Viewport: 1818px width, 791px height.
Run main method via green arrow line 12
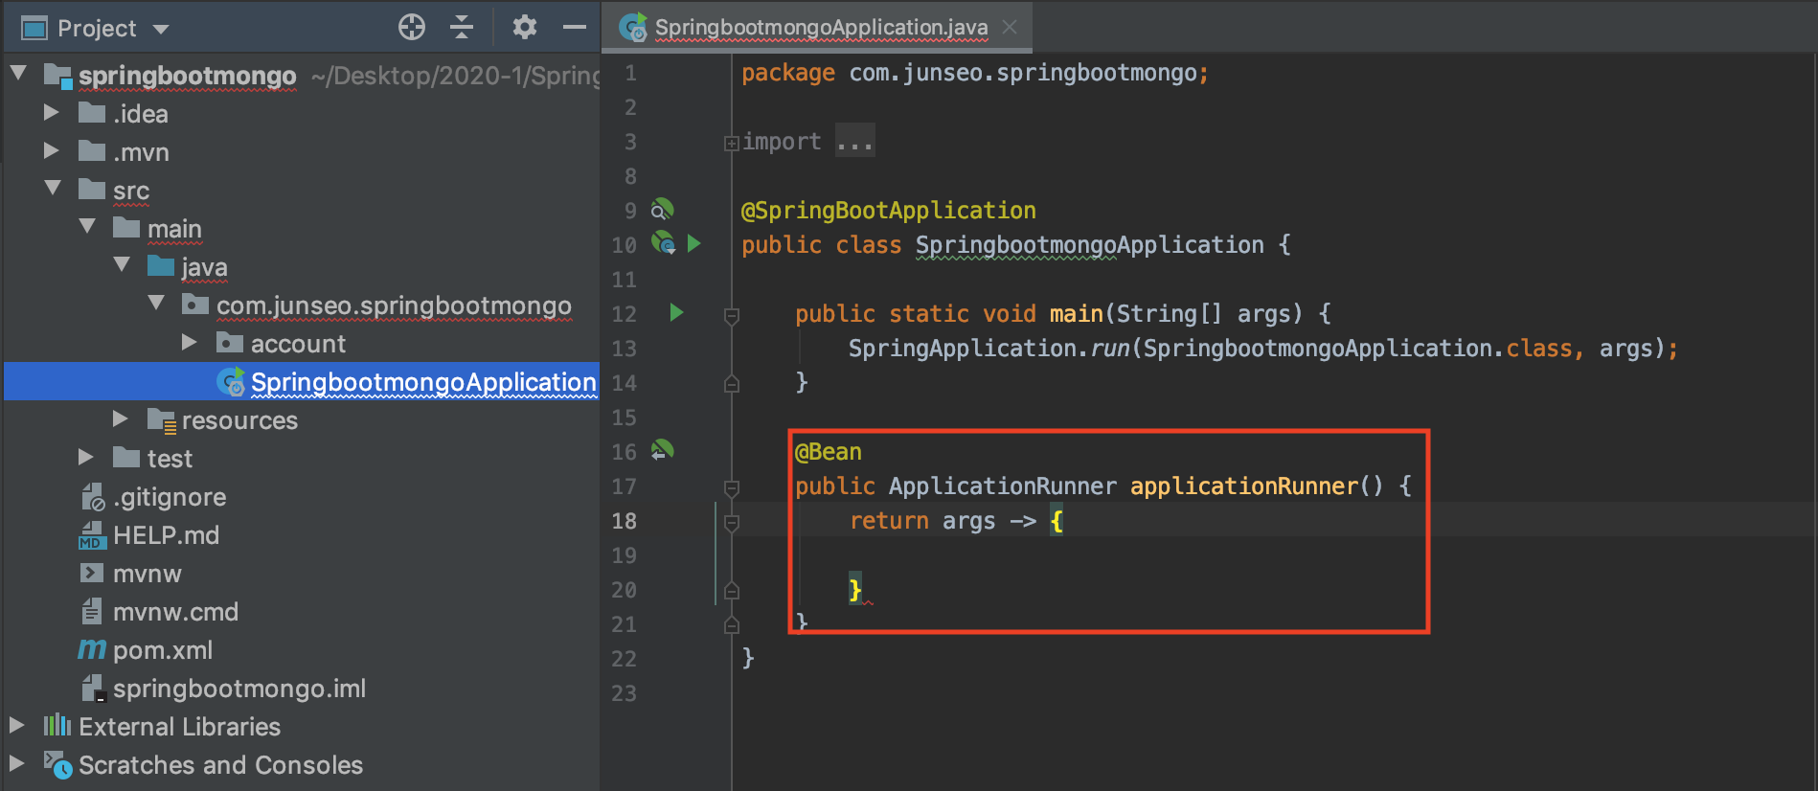(x=676, y=312)
